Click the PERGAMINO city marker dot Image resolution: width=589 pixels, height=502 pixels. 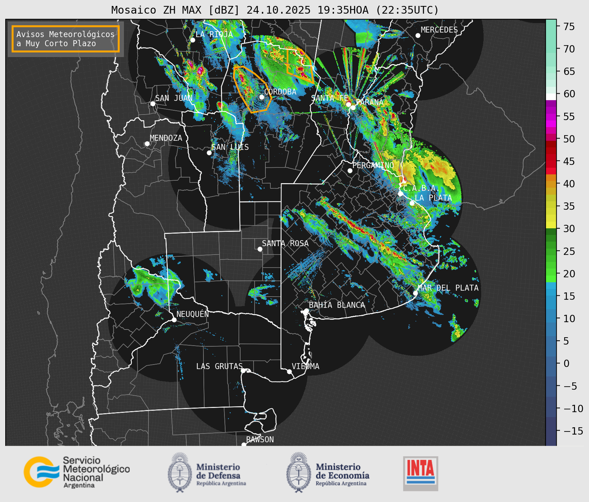coord(350,171)
